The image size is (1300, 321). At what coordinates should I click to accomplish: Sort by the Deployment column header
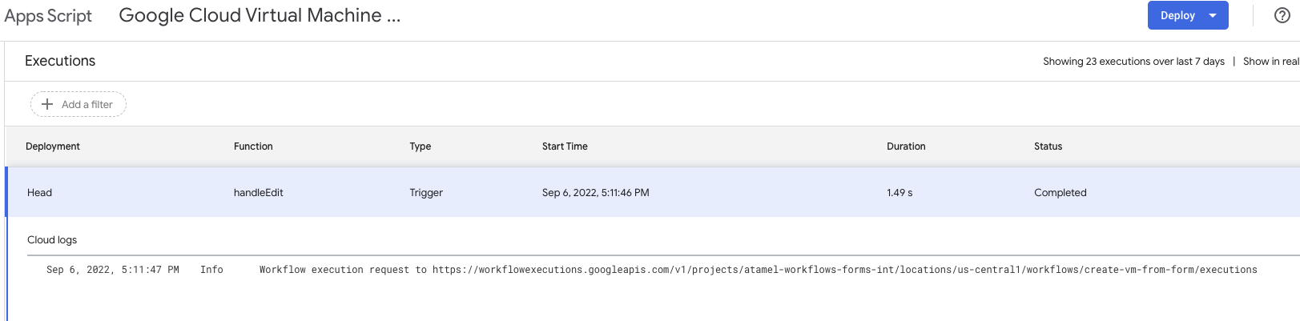[53, 146]
